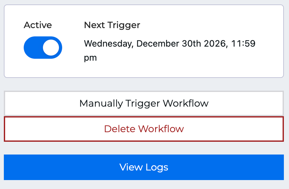This screenshot has height=189, width=289.
Task: Open the View Logs page
Action: [144, 167]
